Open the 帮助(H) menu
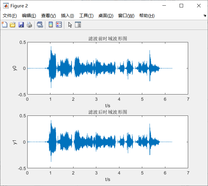This screenshot has height=186, width=208. click(147, 16)
